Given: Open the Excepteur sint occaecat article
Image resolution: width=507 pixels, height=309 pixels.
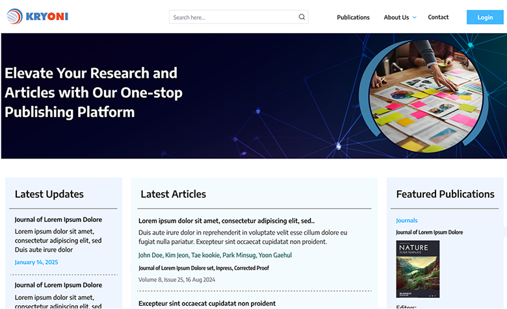Looking at the screenshot, I should [x=207, y=304].
